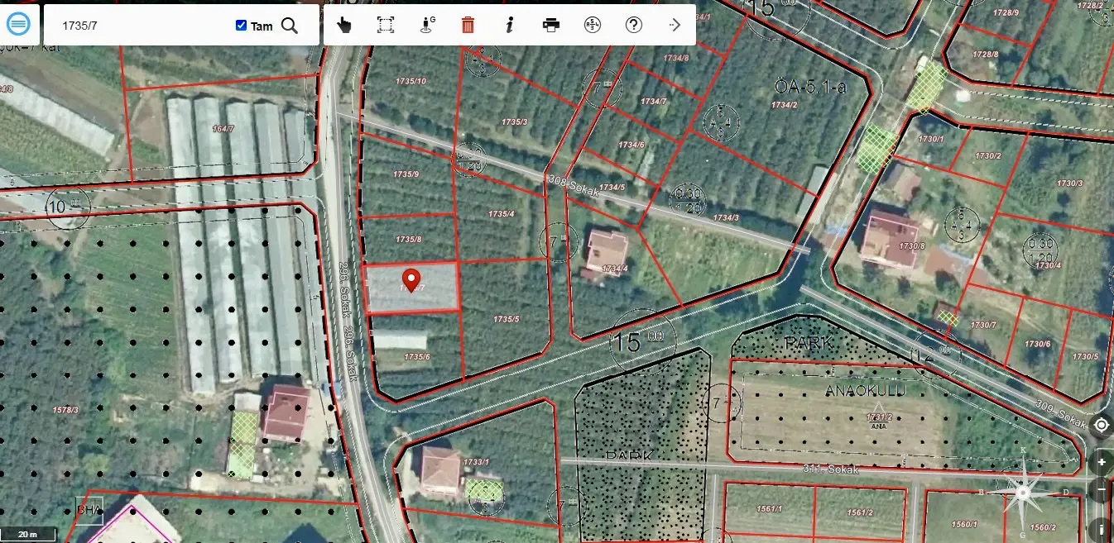Click parcel label 1560/2

[x=1043, y=527]
